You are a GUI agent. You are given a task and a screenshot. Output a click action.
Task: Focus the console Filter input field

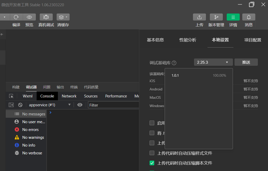[113, 105]
